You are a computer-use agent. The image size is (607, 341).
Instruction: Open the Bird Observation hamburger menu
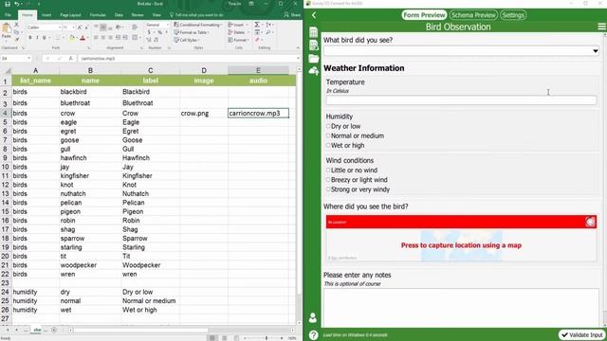[601, 27]
